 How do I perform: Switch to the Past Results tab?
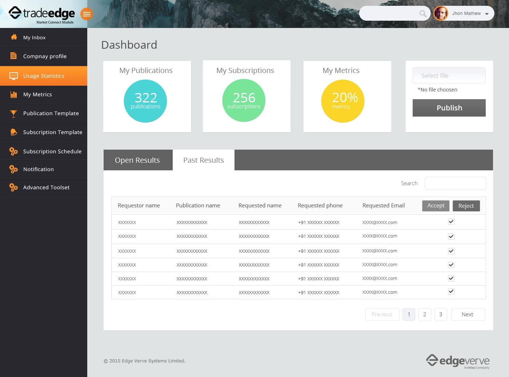pos(203,160)
